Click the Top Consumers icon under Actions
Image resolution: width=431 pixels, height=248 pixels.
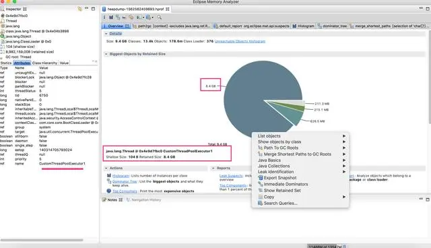(109, 191)
